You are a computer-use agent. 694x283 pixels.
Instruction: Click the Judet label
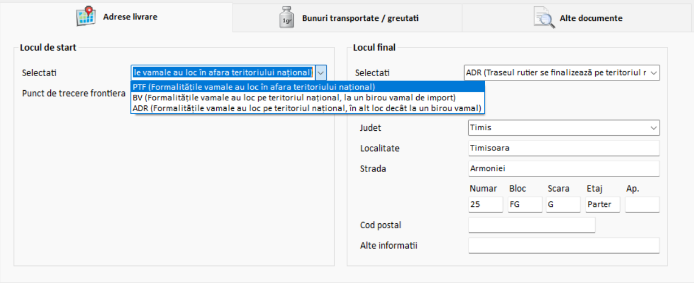[370, 128]
